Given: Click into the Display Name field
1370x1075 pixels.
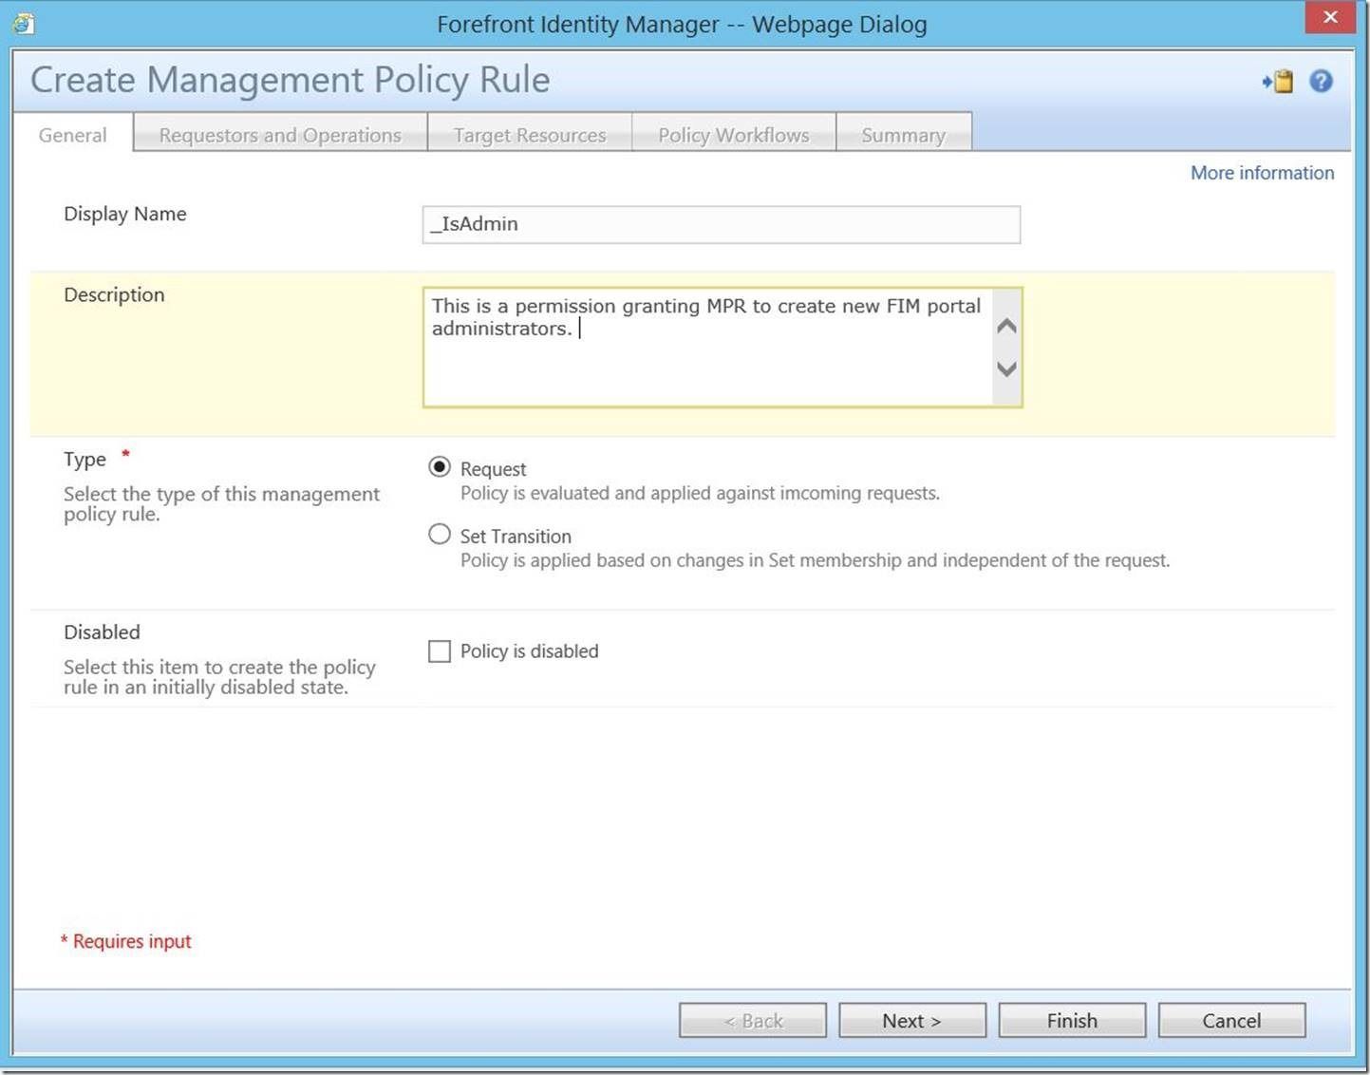Looking at the screenshot, I should (722, 225).
